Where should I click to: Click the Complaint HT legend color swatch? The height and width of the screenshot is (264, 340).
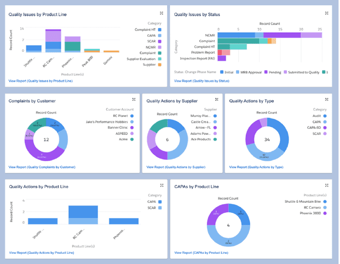tap(160, 30)
